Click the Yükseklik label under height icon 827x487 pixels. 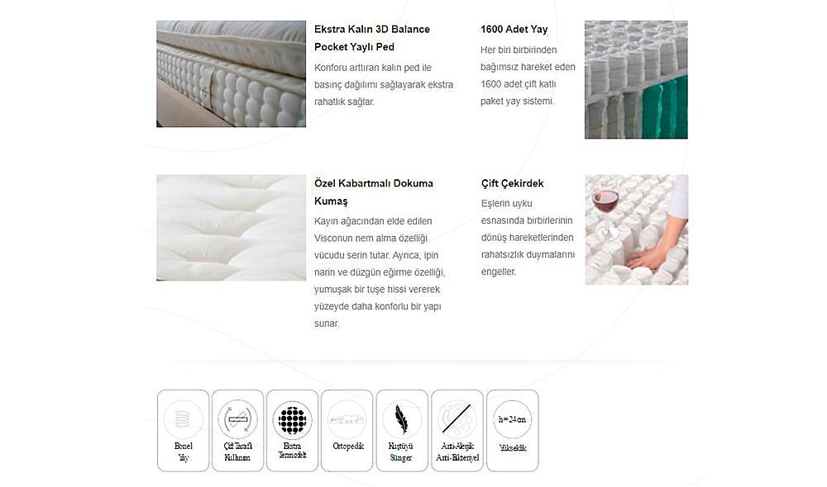(x=513, y=448)
